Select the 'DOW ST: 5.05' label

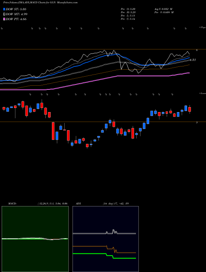pyautogui.click(x=16, y=9)
